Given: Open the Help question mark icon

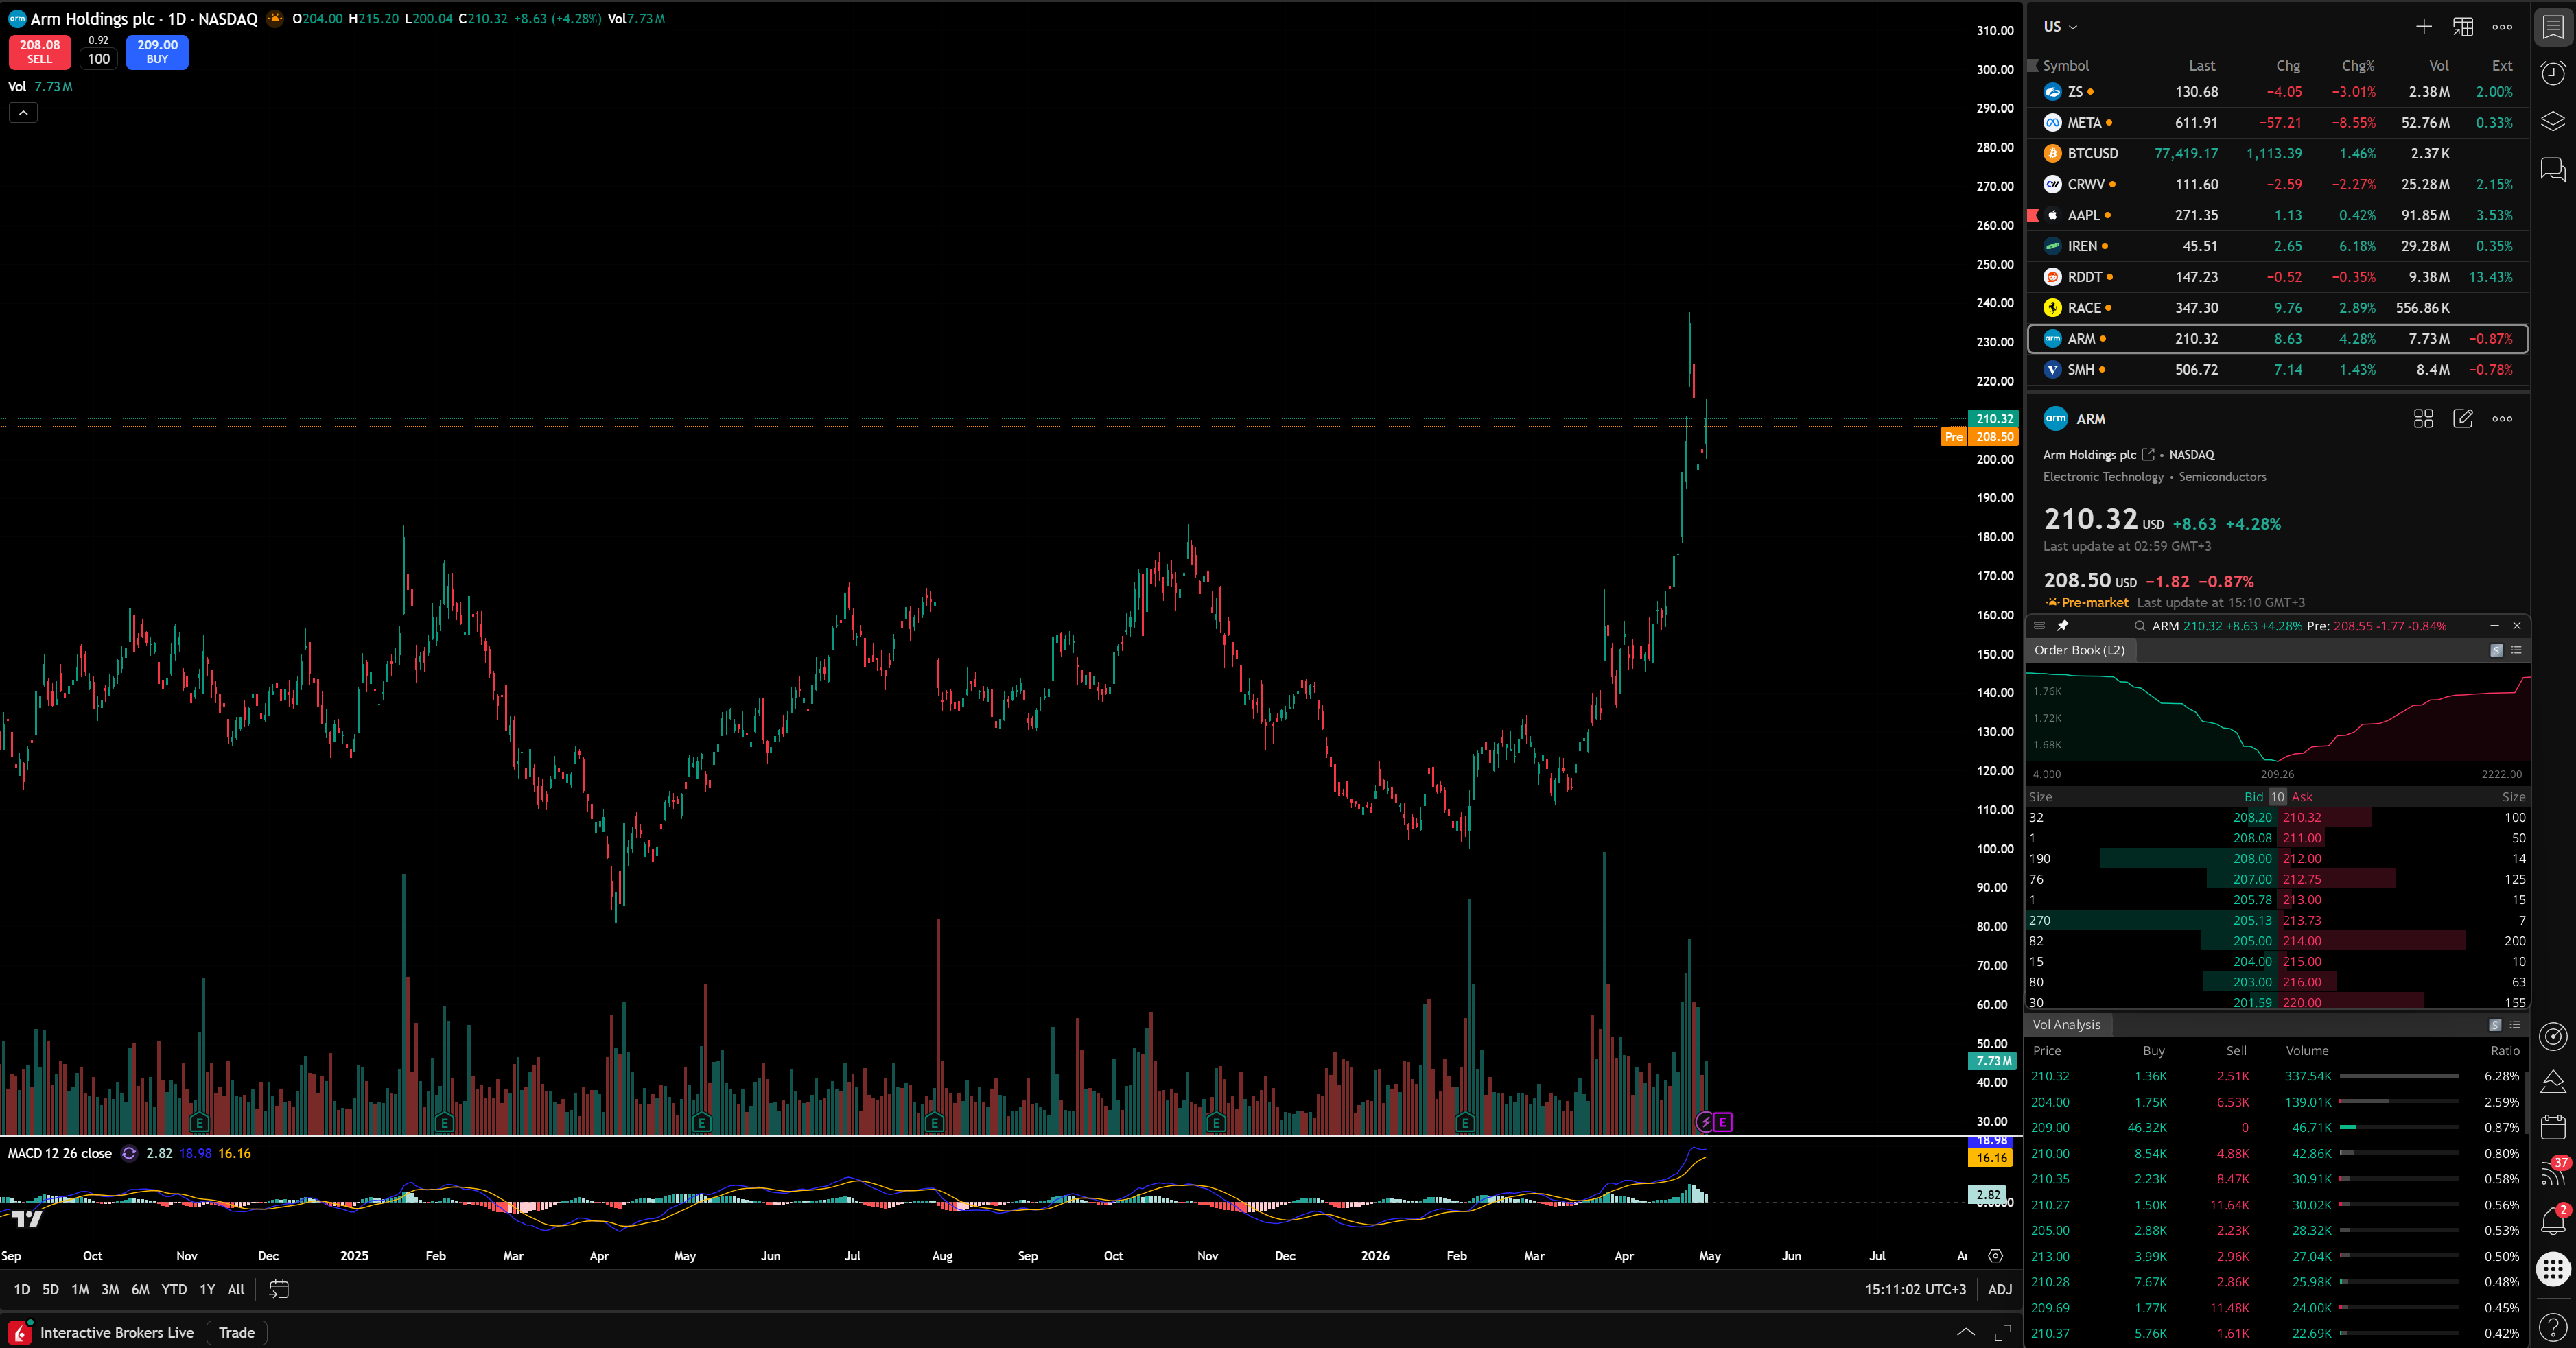Looking at the screenshot, I should coord(2553,1327).
